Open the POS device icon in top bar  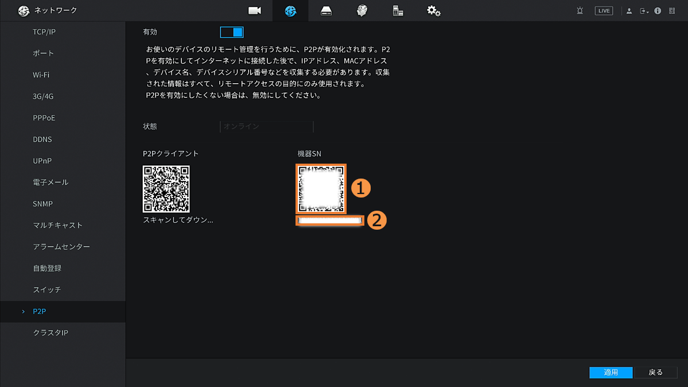coord(398,11)
